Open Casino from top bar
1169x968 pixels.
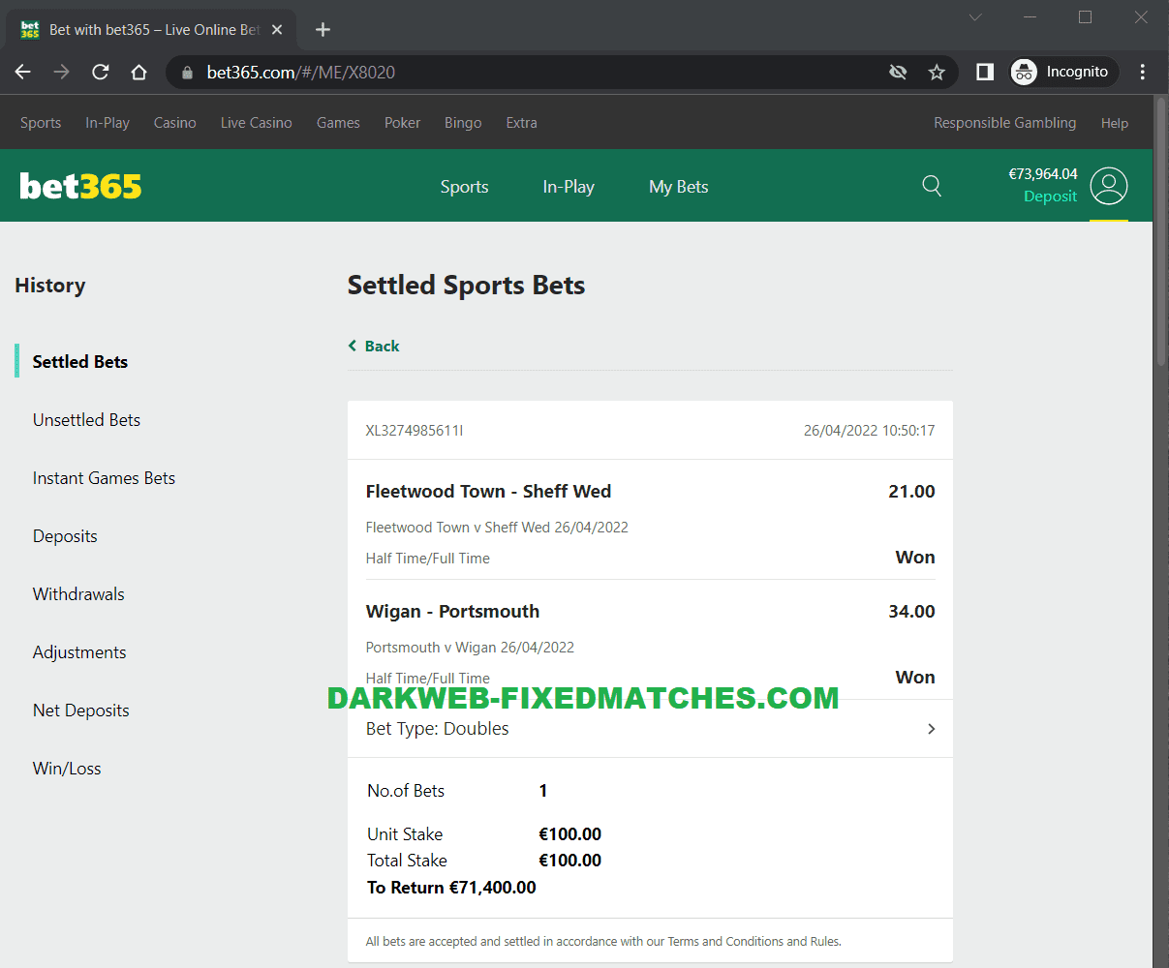pyautogui.click(x=175, y=123)
